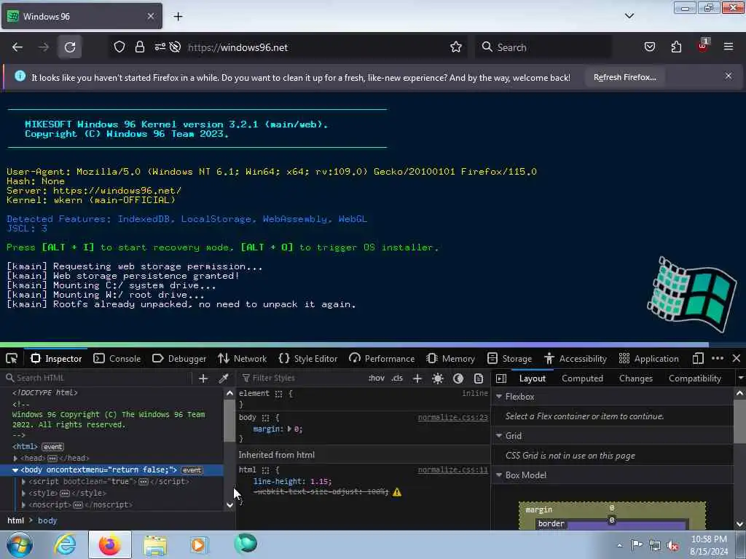Open the Style Editor tab
The image size is (746, 559).
308,358
